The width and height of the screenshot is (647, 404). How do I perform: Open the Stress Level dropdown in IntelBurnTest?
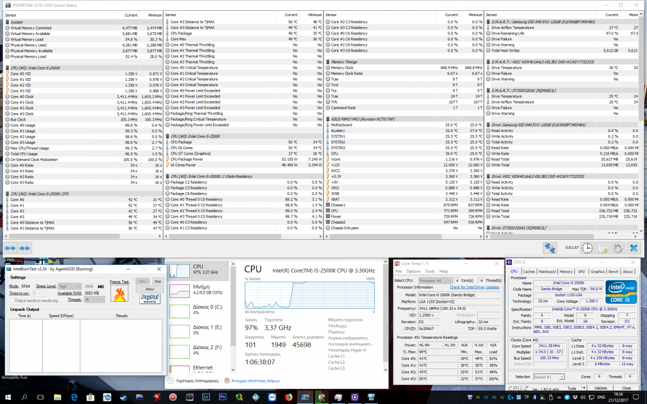pyautogui.click(x=70, y=286)
